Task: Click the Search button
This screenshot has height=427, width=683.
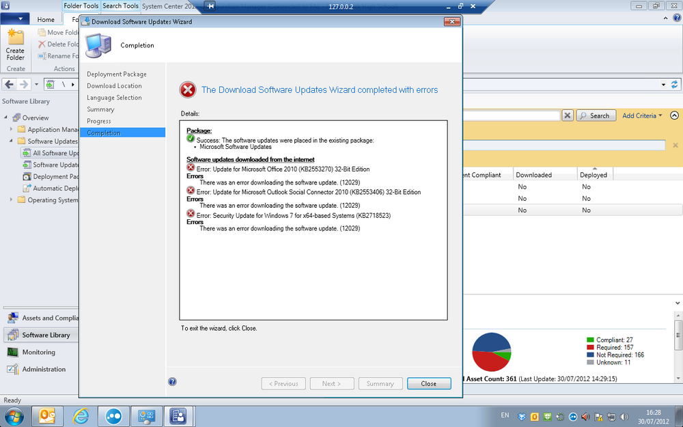Action: coord(596,115)
